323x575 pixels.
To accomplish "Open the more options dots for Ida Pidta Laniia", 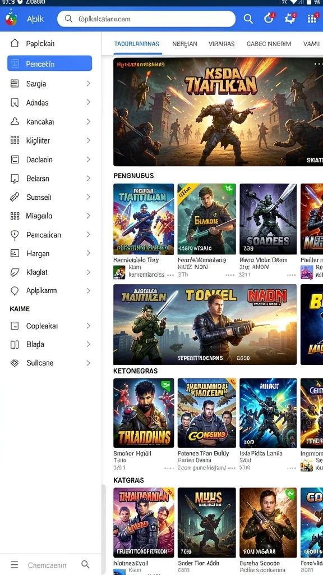I will click(x=292, y=468).
